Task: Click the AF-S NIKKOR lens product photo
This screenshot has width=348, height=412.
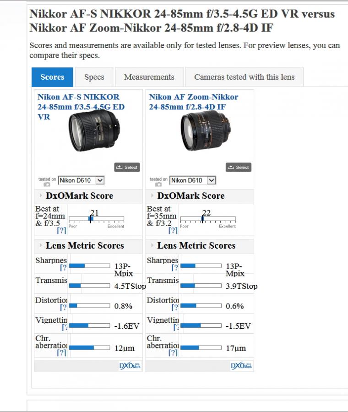Action: pos(94,130)
